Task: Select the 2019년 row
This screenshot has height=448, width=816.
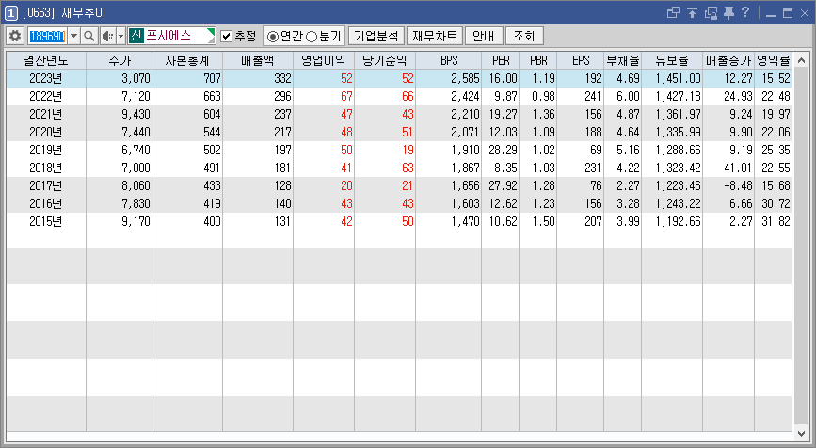Action: (399, 150)
